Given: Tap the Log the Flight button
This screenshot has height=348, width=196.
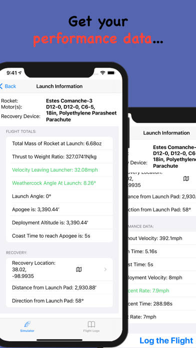Looking at the screenshot, I should (x=166, y=340).
